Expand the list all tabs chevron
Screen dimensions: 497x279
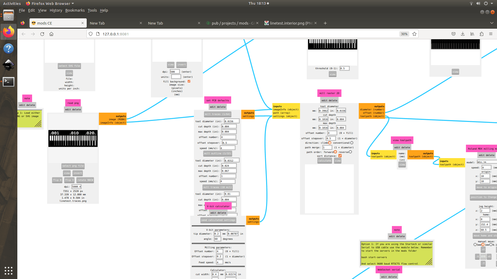(492, 23)
